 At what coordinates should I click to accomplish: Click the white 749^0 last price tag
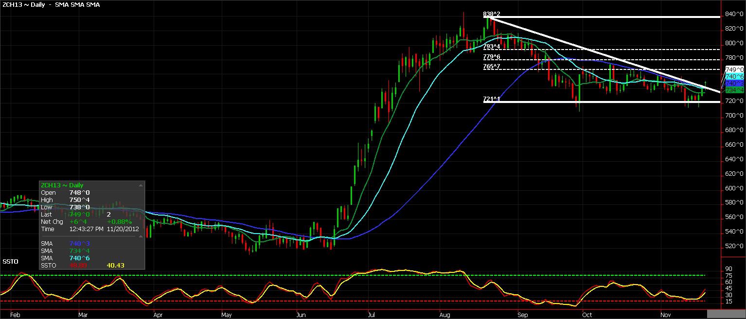(x=734, y=70)
